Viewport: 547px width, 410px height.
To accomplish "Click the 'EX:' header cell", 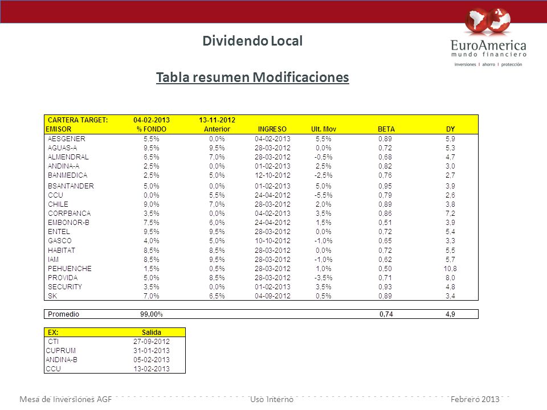I will 53,332.
